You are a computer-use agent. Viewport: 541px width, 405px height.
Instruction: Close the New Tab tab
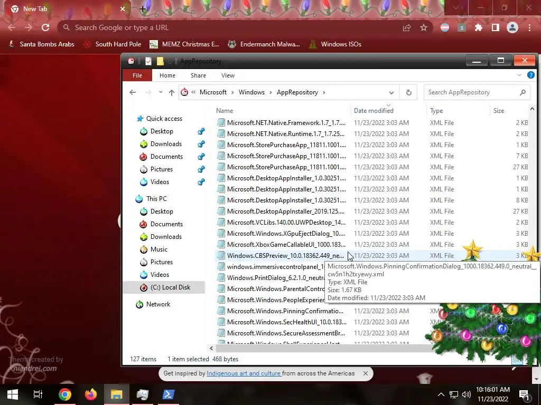point(123,9)
